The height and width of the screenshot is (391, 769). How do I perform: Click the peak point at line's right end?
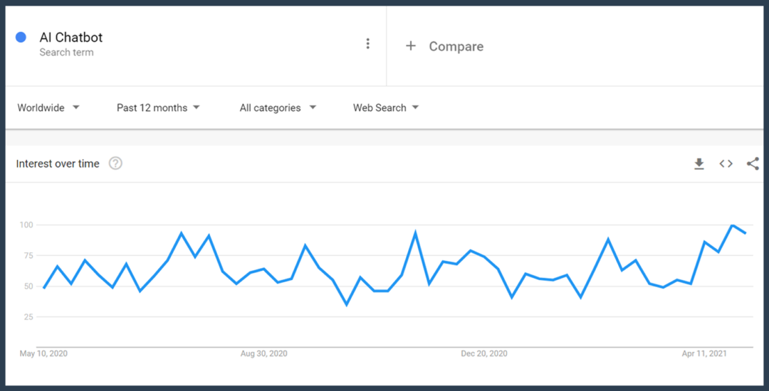[x=732, y=225]
